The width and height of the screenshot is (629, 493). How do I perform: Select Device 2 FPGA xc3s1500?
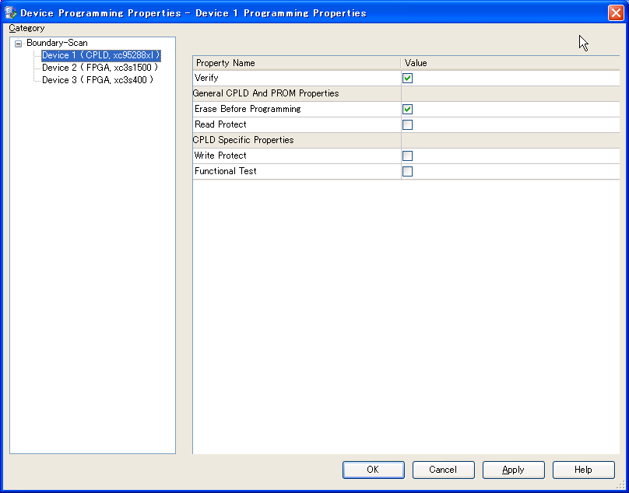coord(100,68)
